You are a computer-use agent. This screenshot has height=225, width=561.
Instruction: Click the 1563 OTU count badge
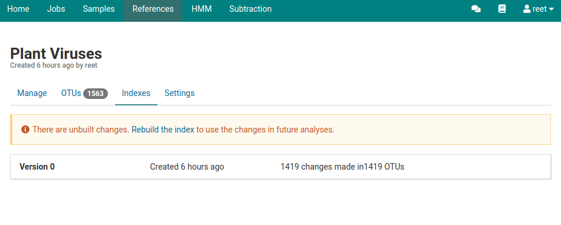pos(96,94)
